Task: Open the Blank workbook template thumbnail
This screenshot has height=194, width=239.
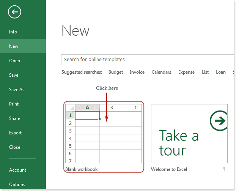Action: pos(104,134)
